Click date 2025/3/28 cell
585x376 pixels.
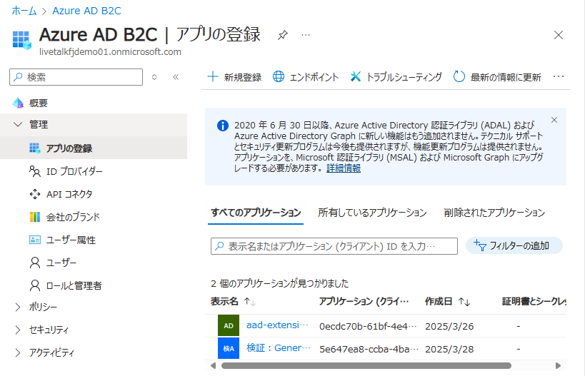coord(449,349)
